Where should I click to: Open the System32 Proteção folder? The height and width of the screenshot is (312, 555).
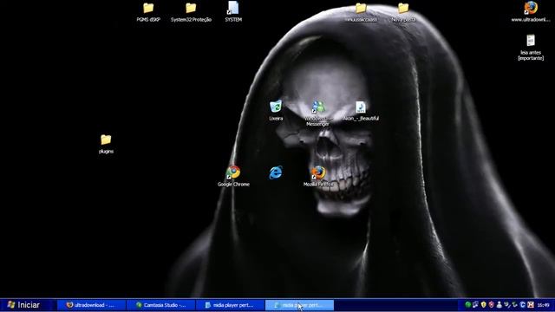[191, 12]
